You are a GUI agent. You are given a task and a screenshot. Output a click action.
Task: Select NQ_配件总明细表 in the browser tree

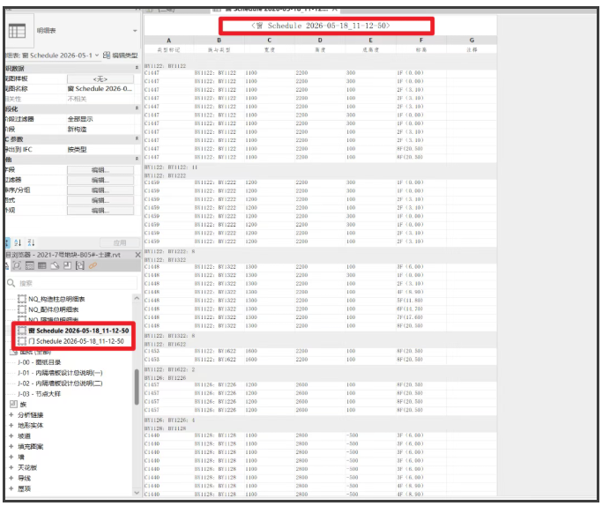coord(54,309)
